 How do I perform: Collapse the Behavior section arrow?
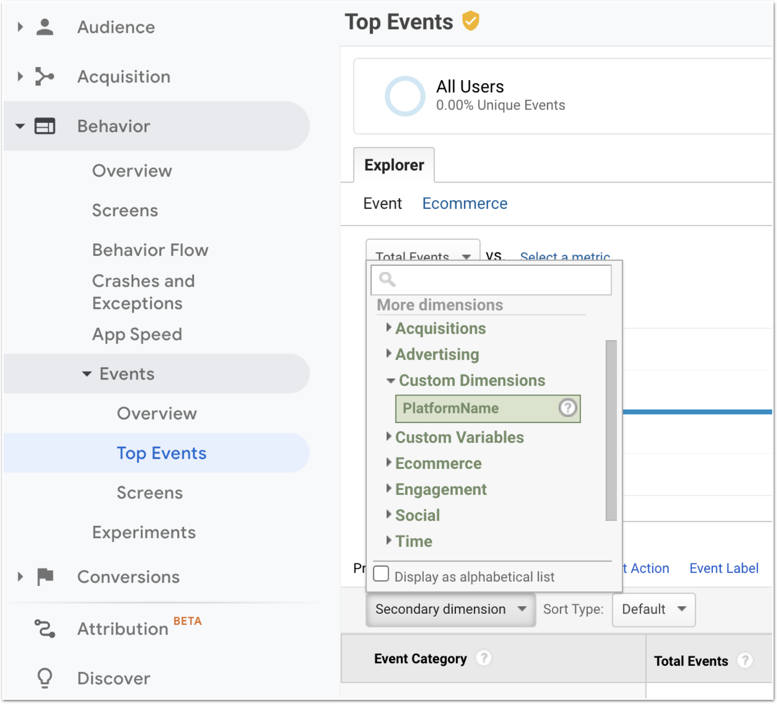coord(20,126)
